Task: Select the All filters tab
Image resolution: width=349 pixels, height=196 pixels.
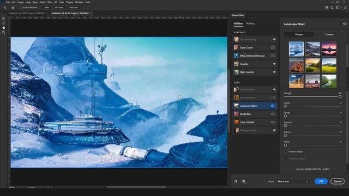Action: coord(238,23)
